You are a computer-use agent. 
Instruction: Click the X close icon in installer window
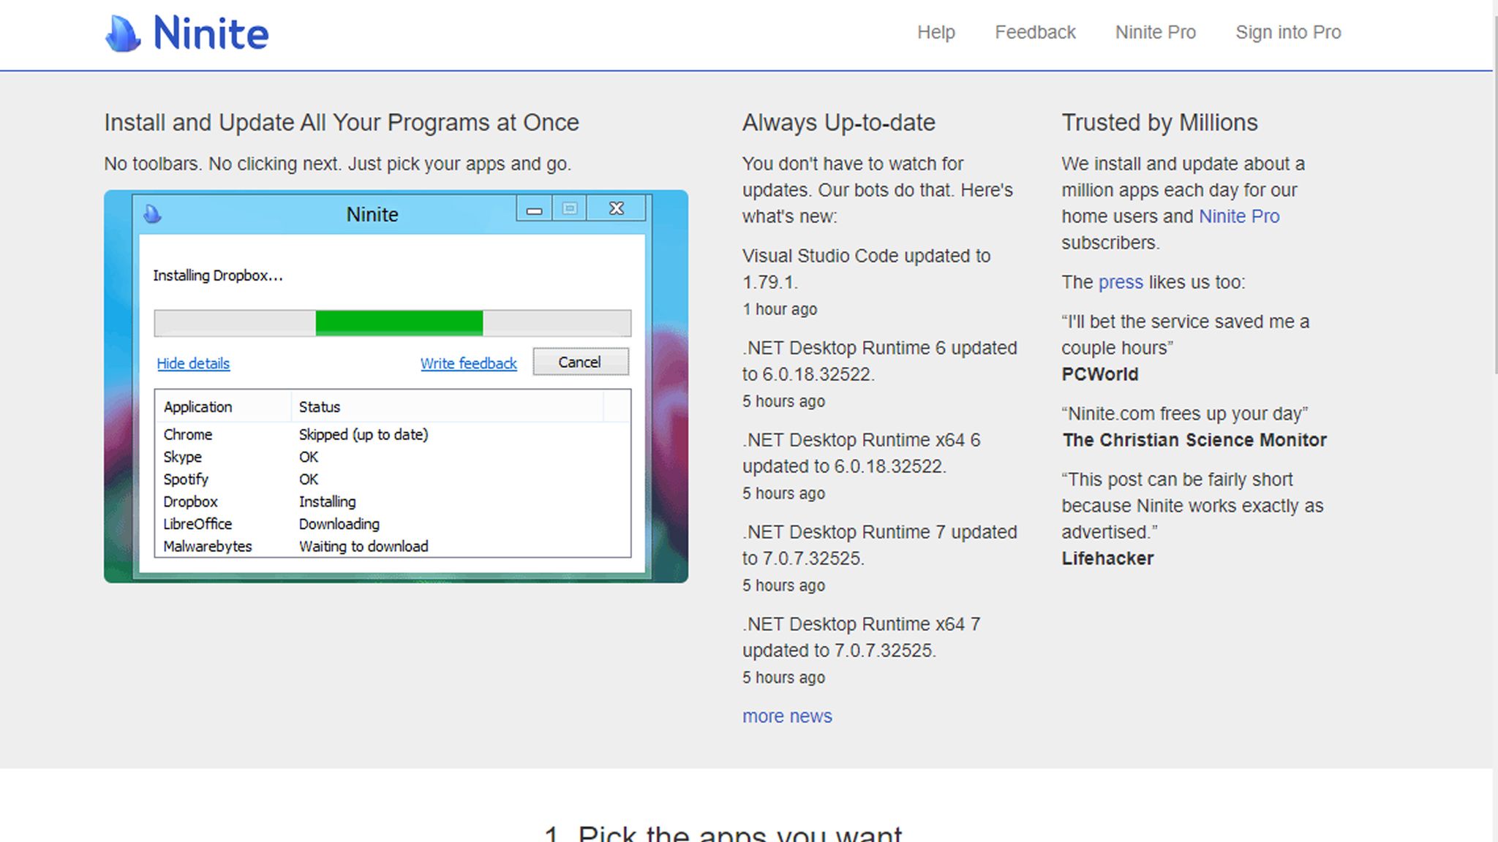pyautogui.click(x=617, y=209)
